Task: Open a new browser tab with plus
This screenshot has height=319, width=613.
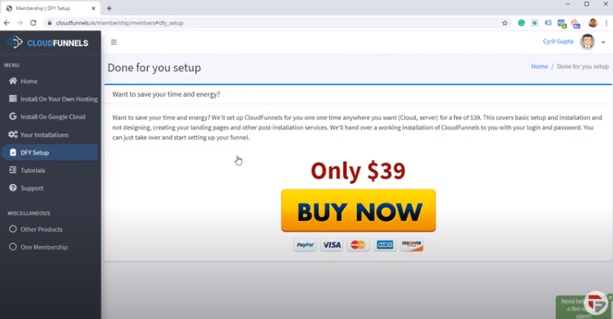Action: [x=109, y=8]
